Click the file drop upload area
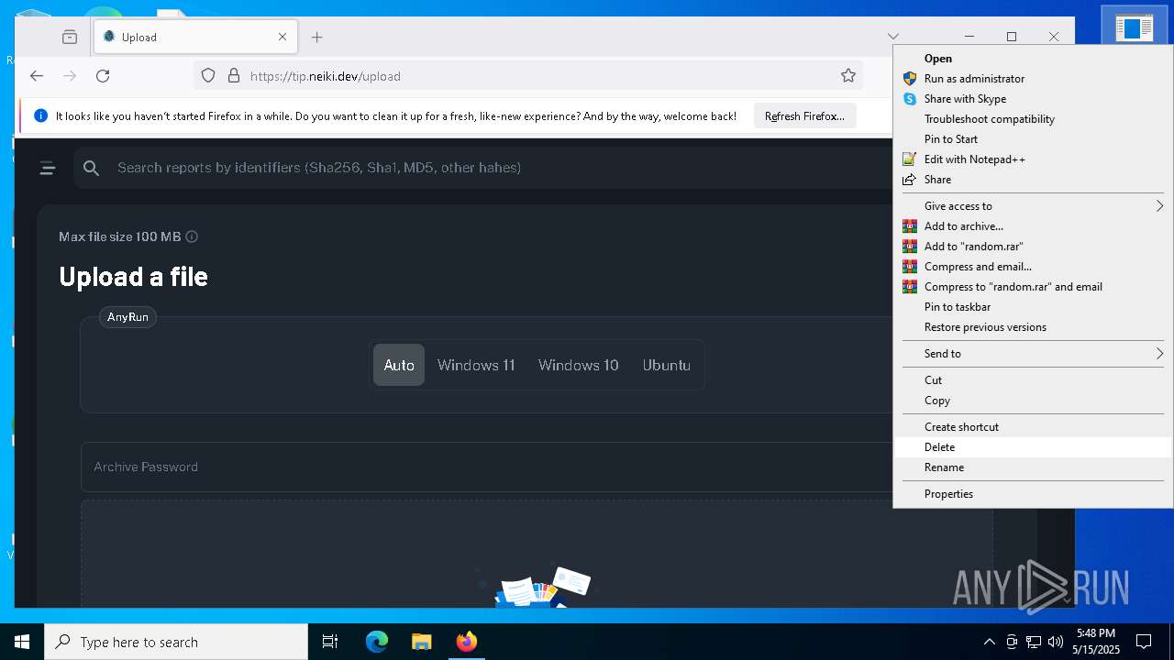This screenshot has height=660, width=1174. (x=537, y=554)
